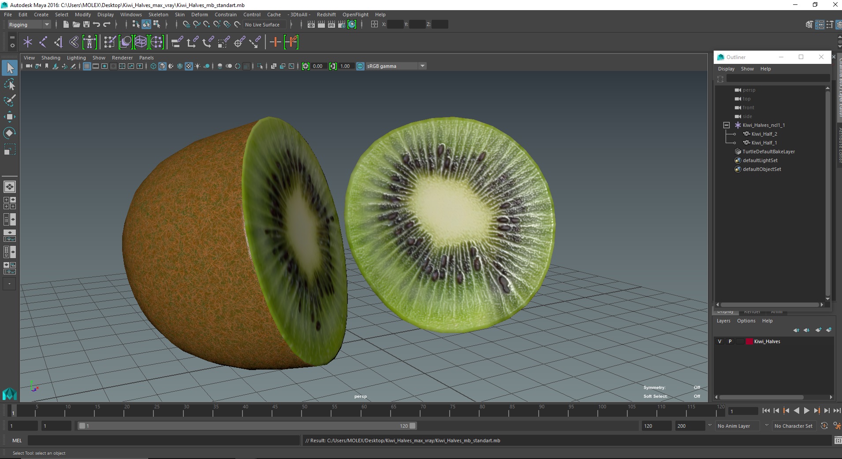The image size is (842, 459).
Task: Collapse the Kiwi_Halves_ncl1_1 tree node
Action: point(727,125)
